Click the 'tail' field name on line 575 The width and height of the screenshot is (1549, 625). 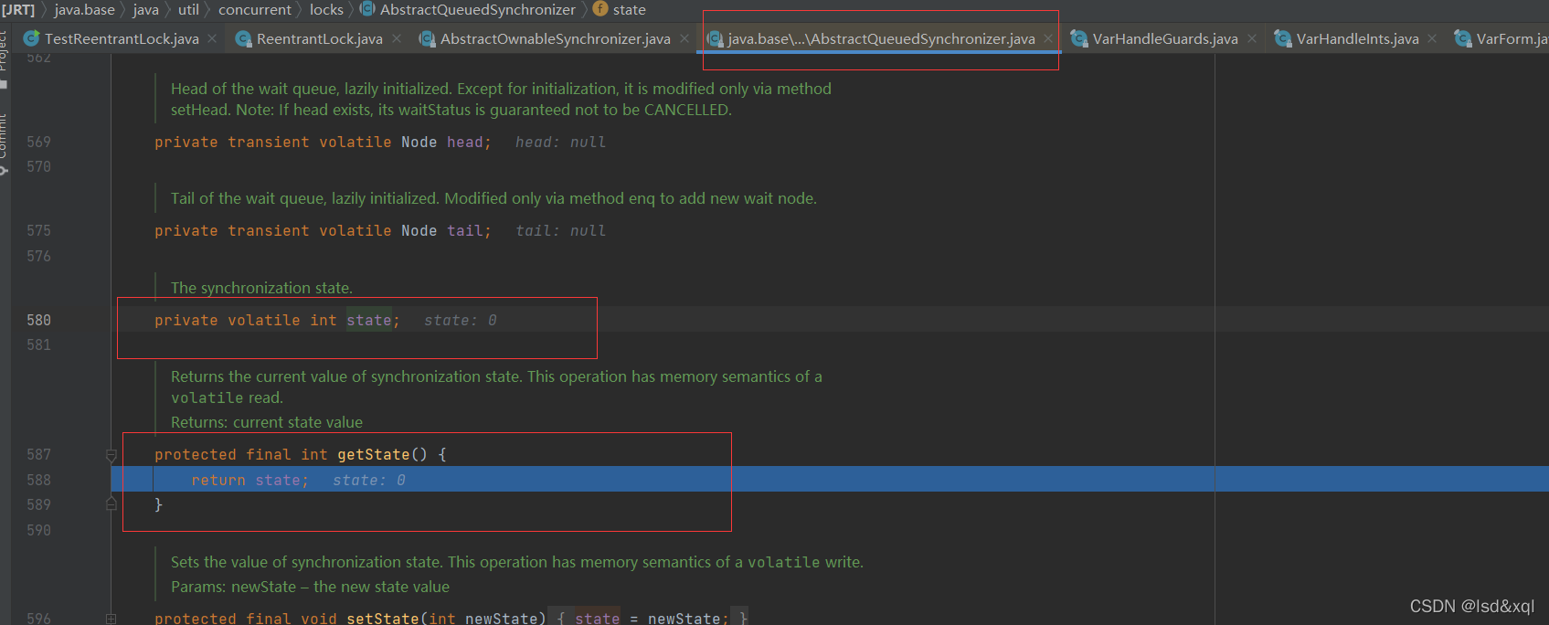point(464,230)
